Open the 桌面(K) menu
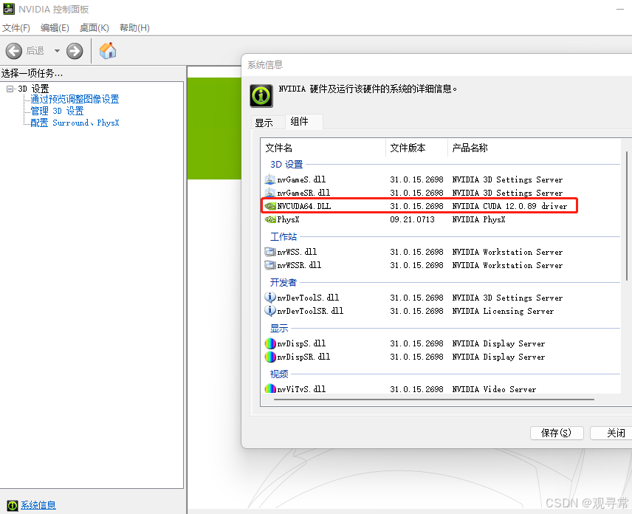This screenshot has height=514, width=632. click(95, 28)
